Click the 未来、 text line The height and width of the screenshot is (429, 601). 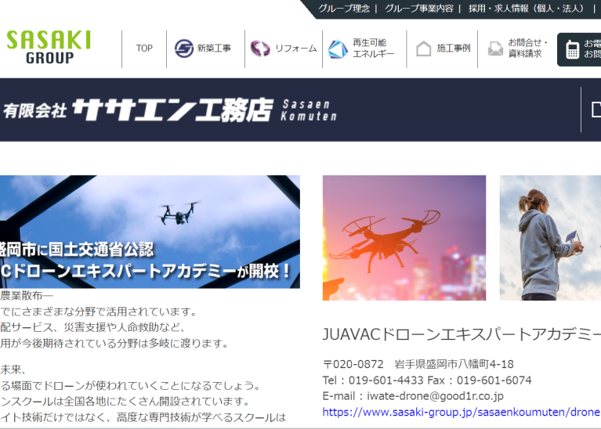click(13, 370)
